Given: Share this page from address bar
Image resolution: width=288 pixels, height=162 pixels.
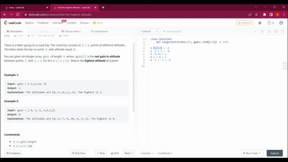Looking at the screenshot, I should click(x=250, y=14).
